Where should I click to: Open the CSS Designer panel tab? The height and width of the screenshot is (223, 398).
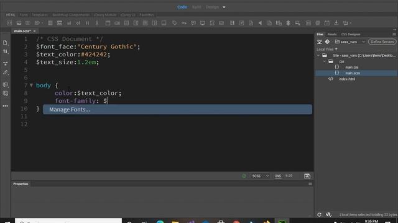point(351,34)
